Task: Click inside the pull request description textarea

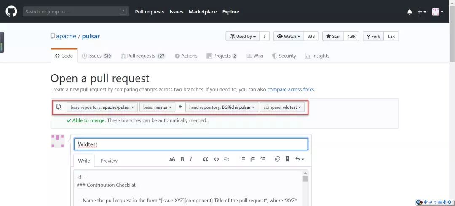Action: 188,188
